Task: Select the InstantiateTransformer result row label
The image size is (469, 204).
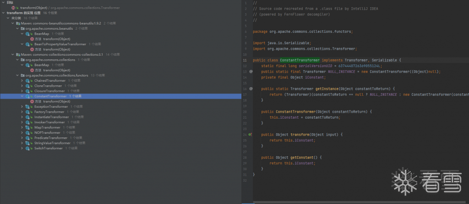Action: [51, 117]
